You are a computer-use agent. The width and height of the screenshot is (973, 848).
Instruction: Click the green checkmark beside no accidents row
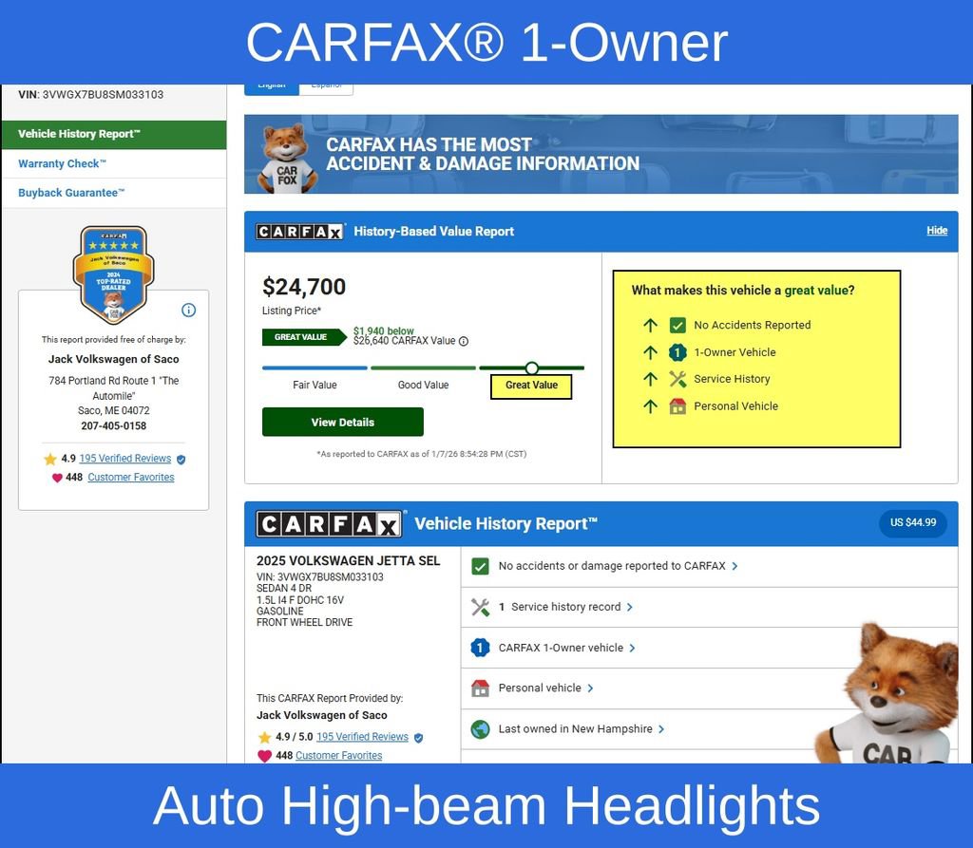481,566
